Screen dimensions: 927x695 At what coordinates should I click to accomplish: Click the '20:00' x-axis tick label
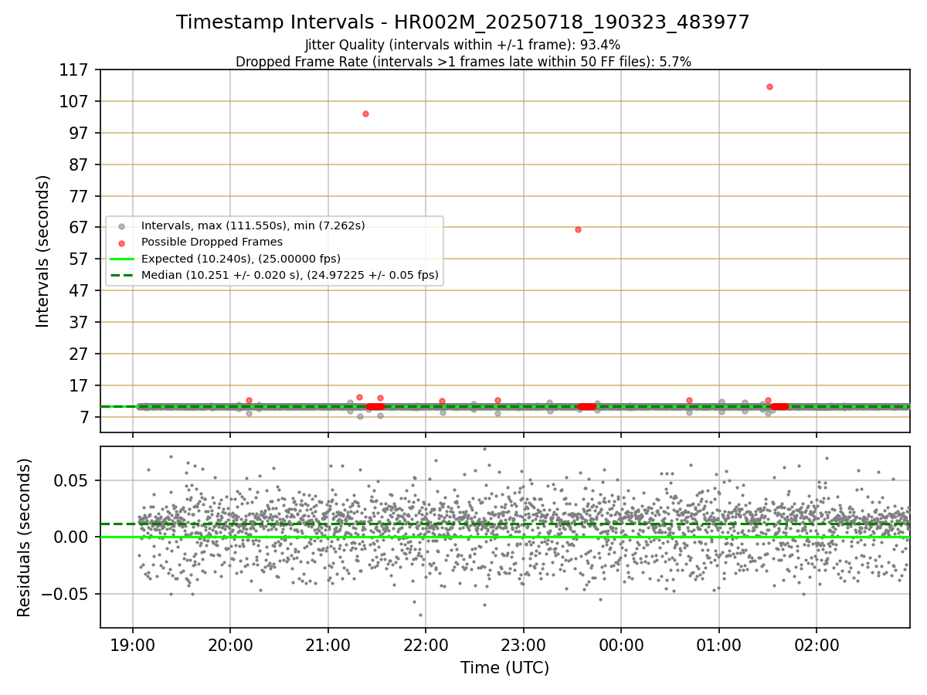tap(230, 645)
